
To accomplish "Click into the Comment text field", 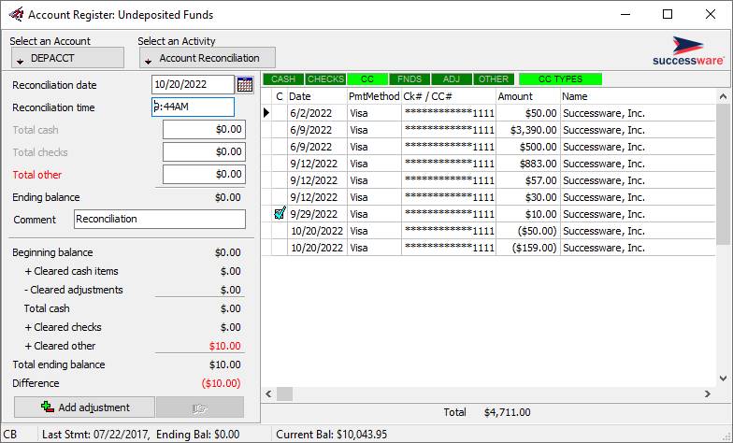I will [x=159, y=219].
